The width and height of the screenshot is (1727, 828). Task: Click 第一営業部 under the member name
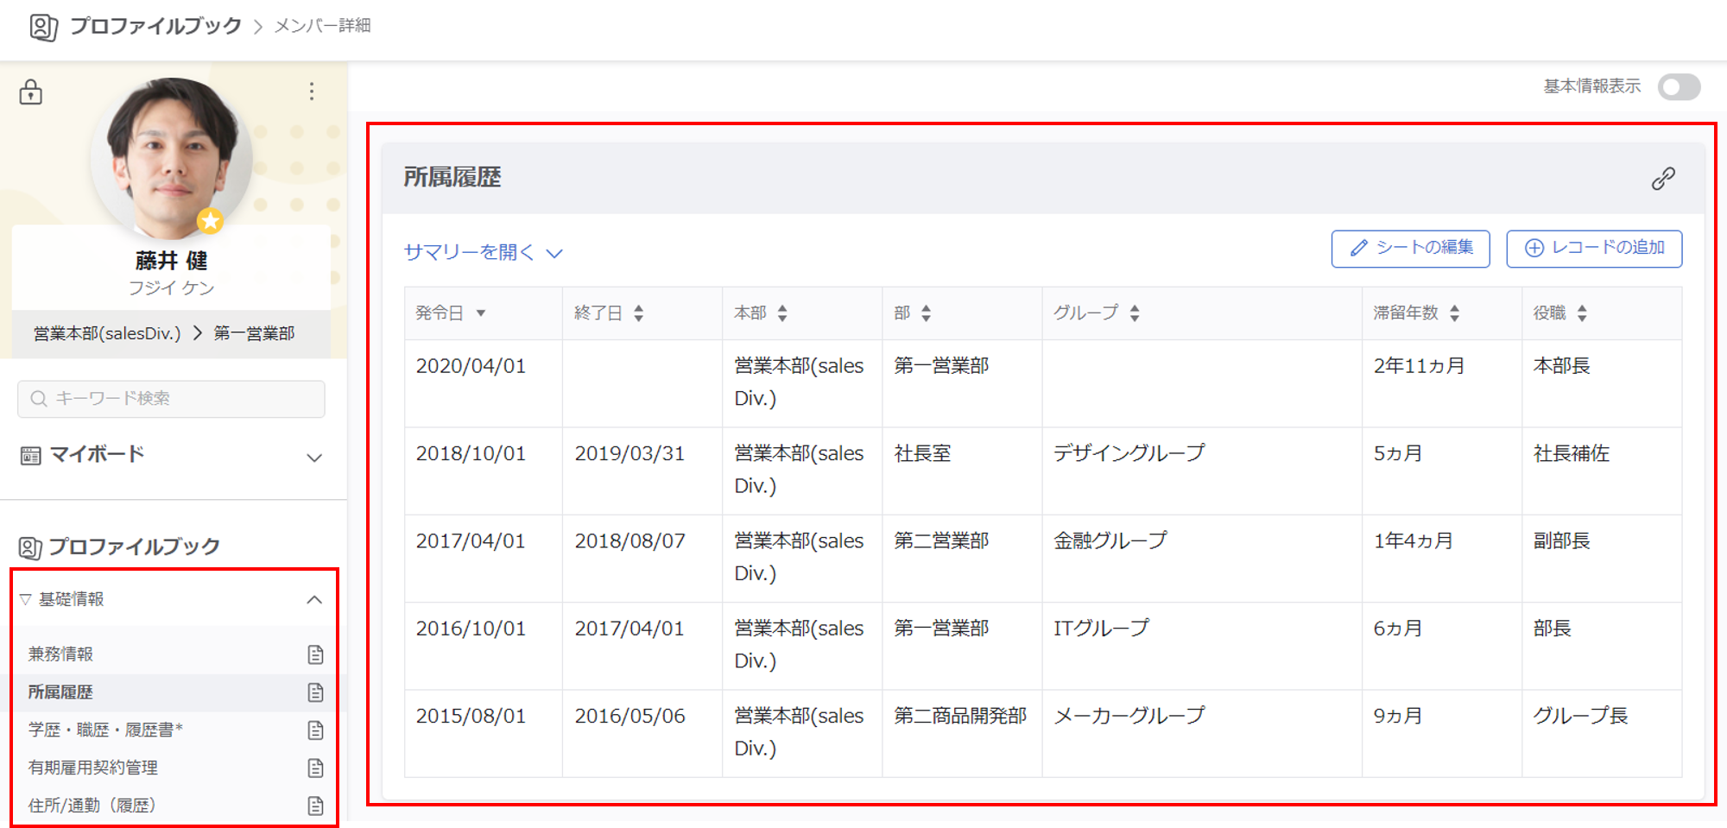coord(255,333)
